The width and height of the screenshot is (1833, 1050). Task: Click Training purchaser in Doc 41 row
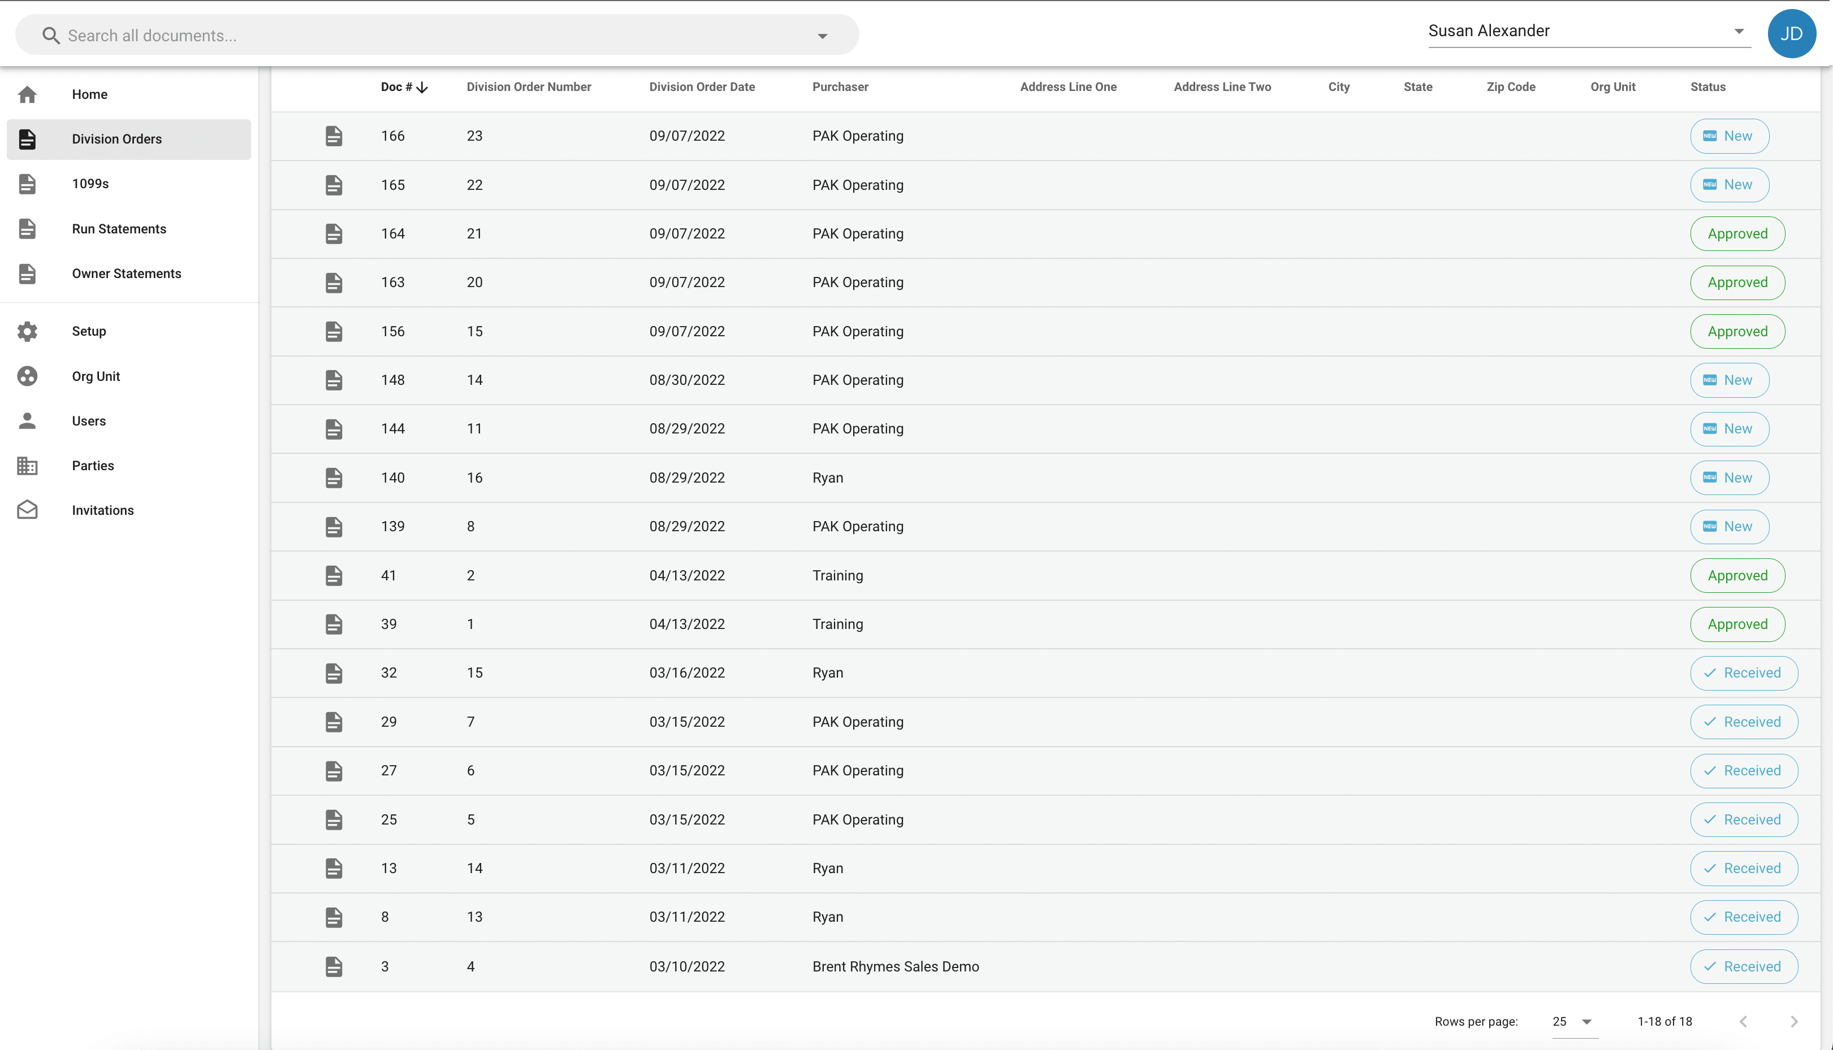pyautogui.click(x=837, y=575)
